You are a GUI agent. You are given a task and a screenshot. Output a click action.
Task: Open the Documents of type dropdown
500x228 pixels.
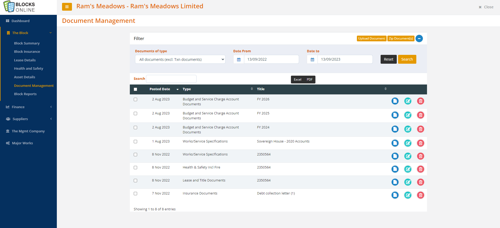click(x=180, y=59)
